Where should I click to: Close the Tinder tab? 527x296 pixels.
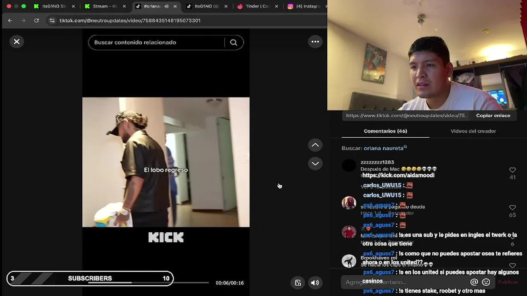(276, 6)
